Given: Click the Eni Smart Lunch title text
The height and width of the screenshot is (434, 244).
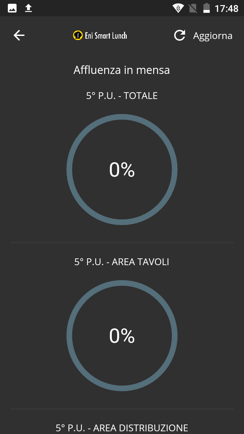Looking at the screenshot, I should pyautogui.click(x=106, y=35).
